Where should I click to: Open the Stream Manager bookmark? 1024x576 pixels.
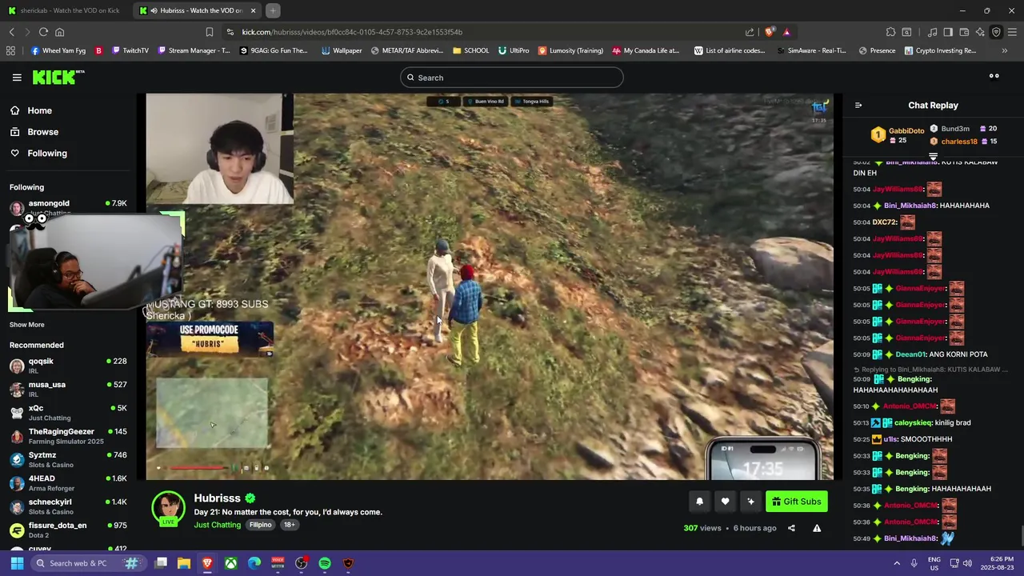click(194, 50)
